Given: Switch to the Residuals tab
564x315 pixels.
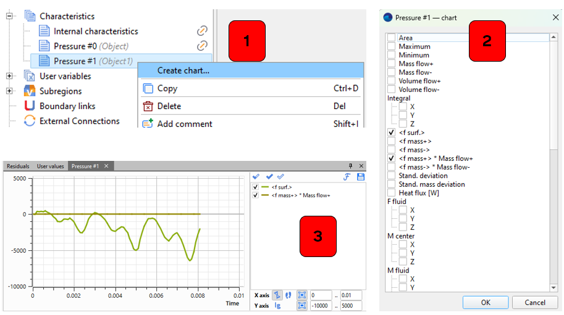Looking at the screenshot, I should [18, 166].
